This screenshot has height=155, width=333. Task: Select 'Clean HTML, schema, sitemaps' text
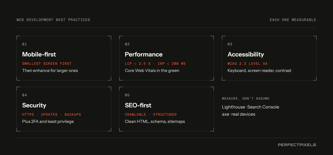tap(155, 122)
